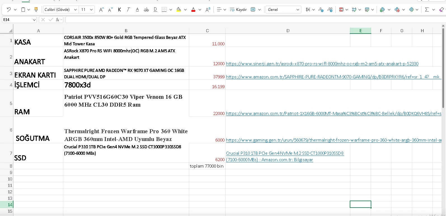Apply the red font color
Viewport: 446px width, 216px height.
pyautogui.click(x=193, y=10)
